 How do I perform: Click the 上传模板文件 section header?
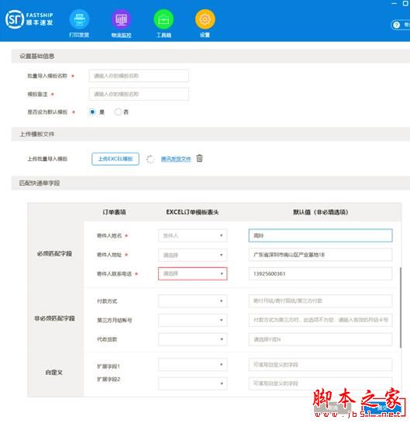pyautogui.click(x=211, y=134)
